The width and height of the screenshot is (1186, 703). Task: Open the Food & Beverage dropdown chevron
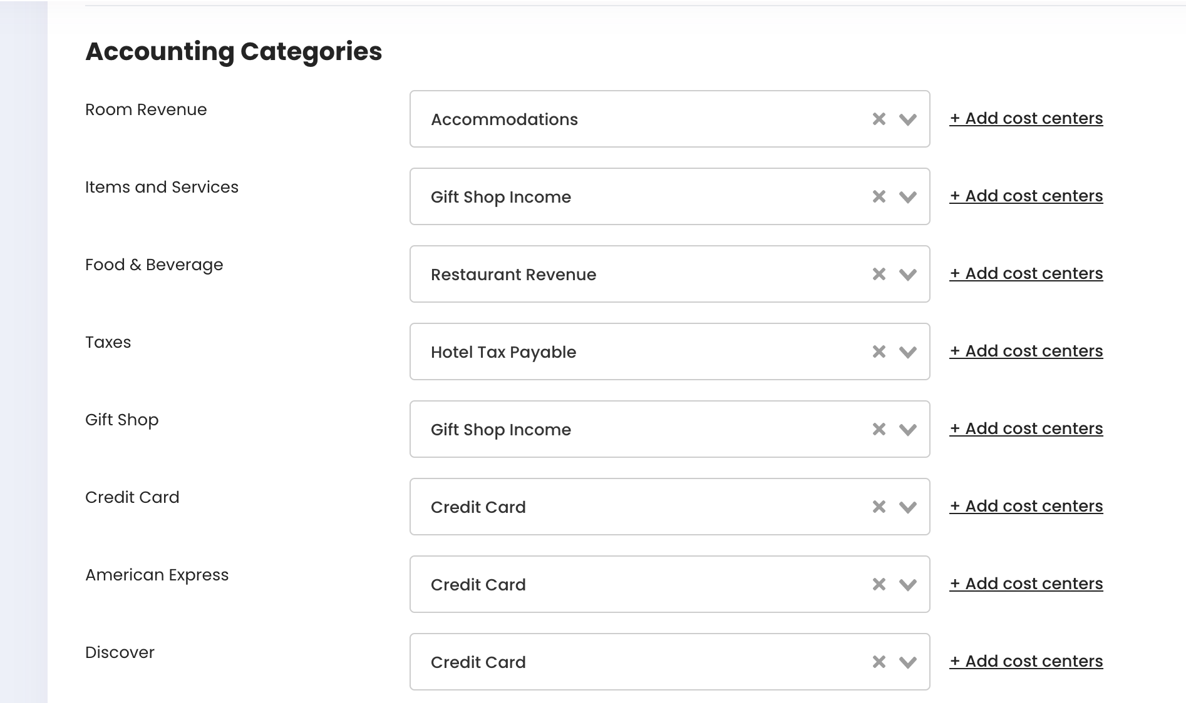click(907, 274)
